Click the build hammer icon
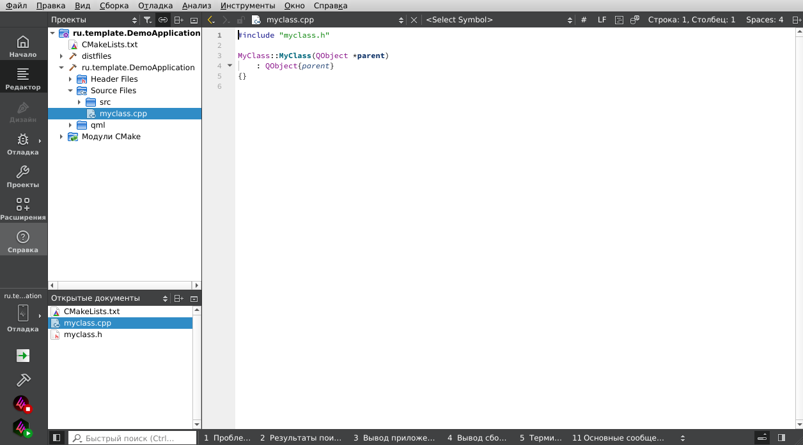The height and width of the screenshot is (445, 803). coord(23,380)
